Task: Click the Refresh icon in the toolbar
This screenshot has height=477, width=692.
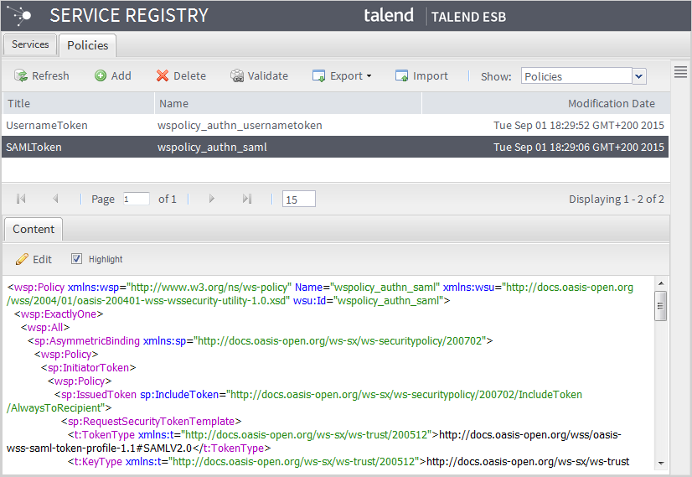Action: (x=20, y=76)
